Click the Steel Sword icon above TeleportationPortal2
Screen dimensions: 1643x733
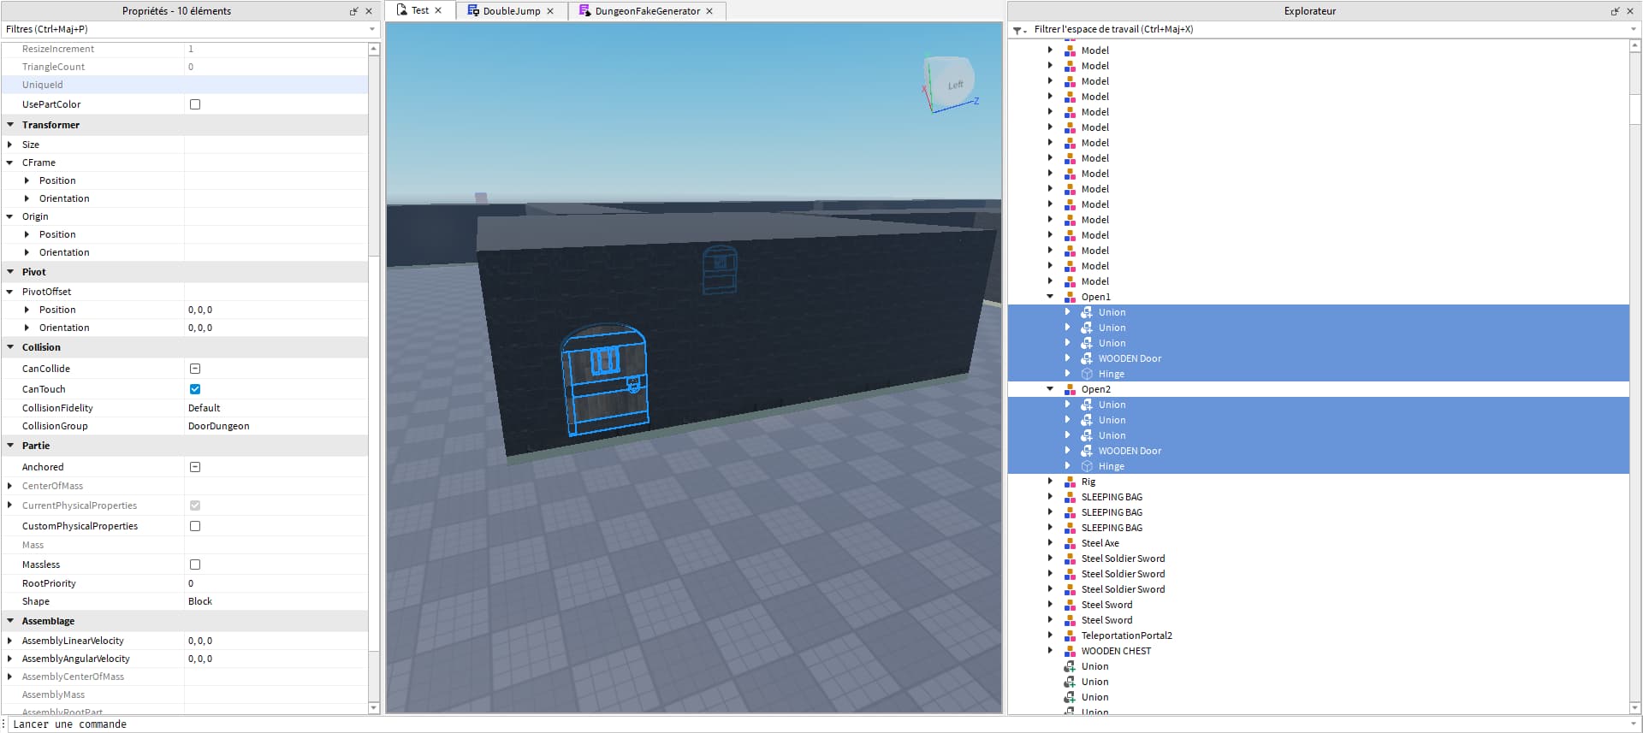click(1070, 620)
